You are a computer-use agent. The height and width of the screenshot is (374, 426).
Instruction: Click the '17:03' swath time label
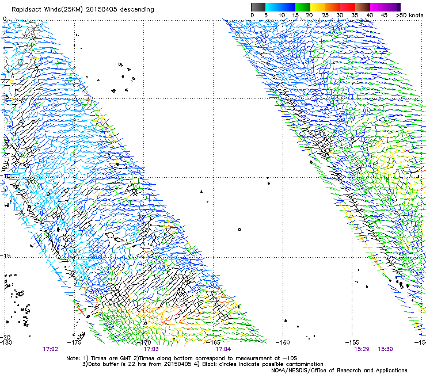[x=151, y=349]
